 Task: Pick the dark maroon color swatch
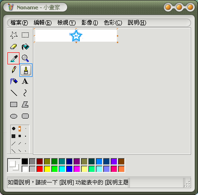coord(40,162)
